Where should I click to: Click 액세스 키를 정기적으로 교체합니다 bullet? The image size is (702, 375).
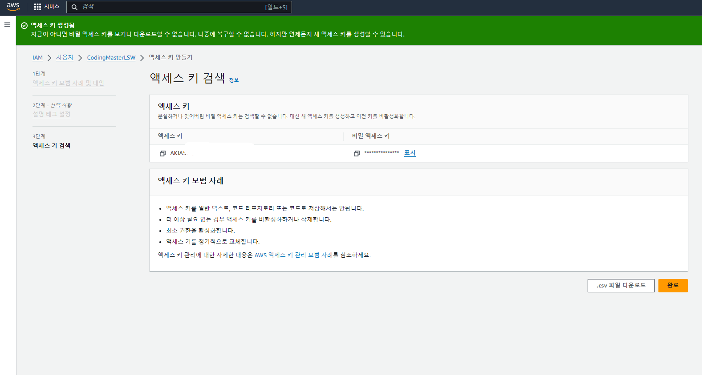pyautogui.click(x=213, y=242)
